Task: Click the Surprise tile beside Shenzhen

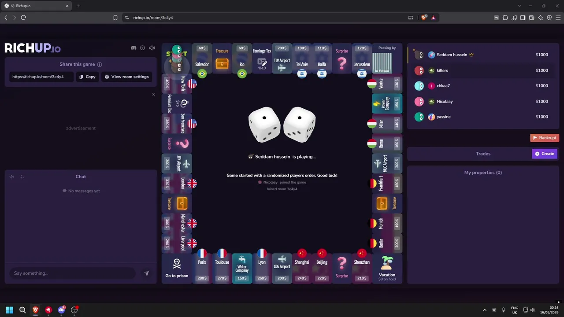Action: [x=342, y=269]
